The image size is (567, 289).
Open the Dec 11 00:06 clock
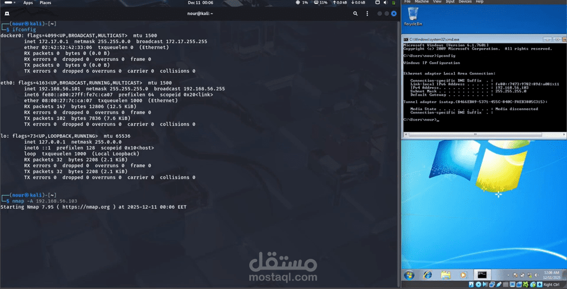tap(201, 2)
